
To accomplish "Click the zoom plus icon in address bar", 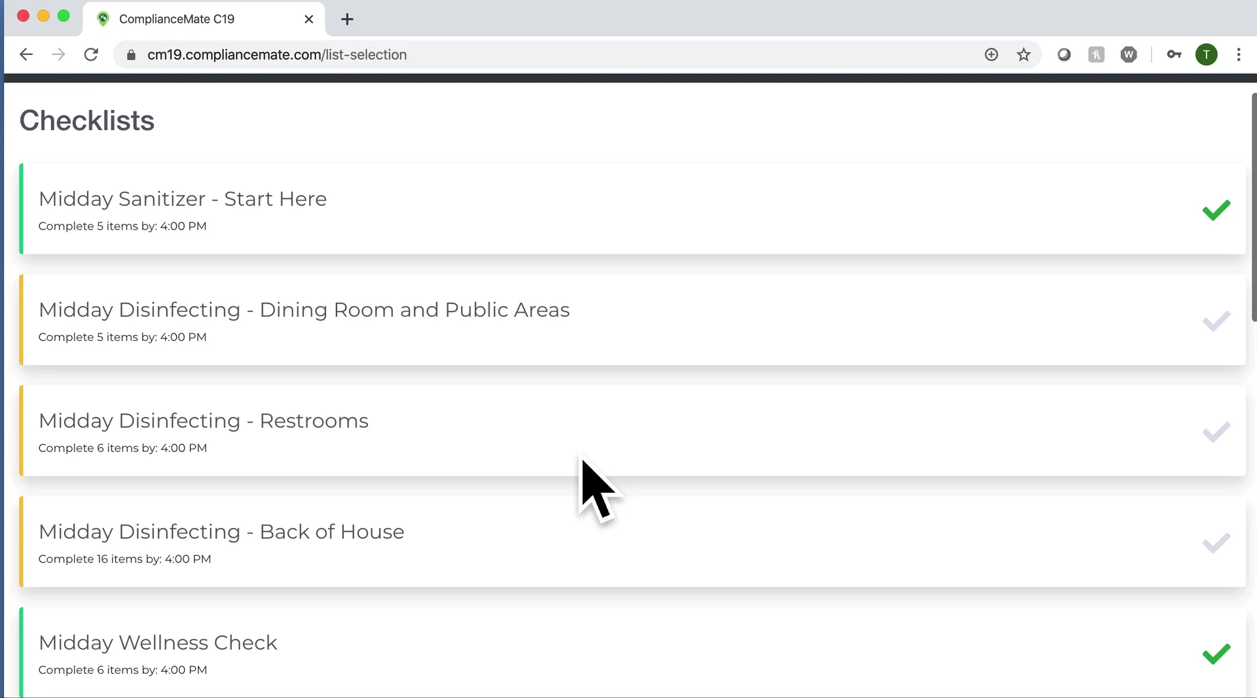I will click(991, 55).
